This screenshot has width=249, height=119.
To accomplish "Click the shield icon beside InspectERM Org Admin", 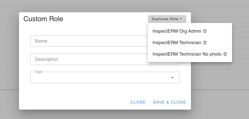I will click(x=205, y=31).
